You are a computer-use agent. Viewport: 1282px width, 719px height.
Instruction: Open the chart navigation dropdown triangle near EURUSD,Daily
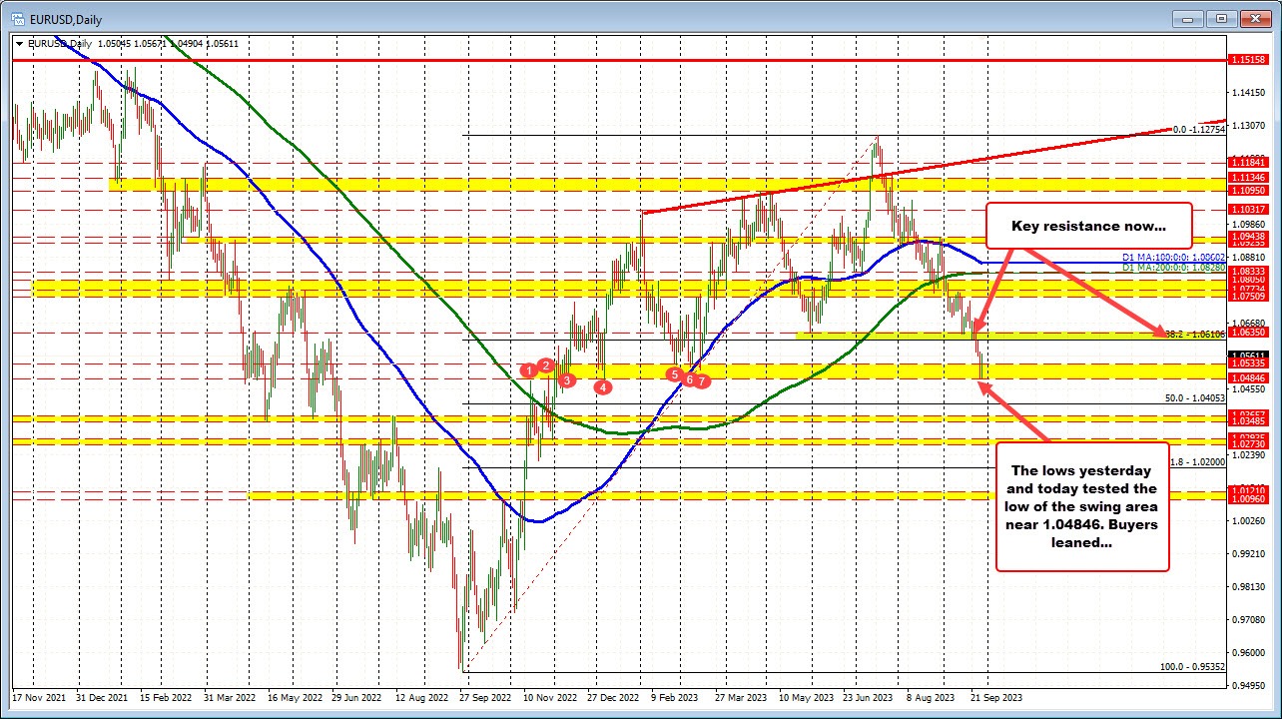click(x=20, y=43)
